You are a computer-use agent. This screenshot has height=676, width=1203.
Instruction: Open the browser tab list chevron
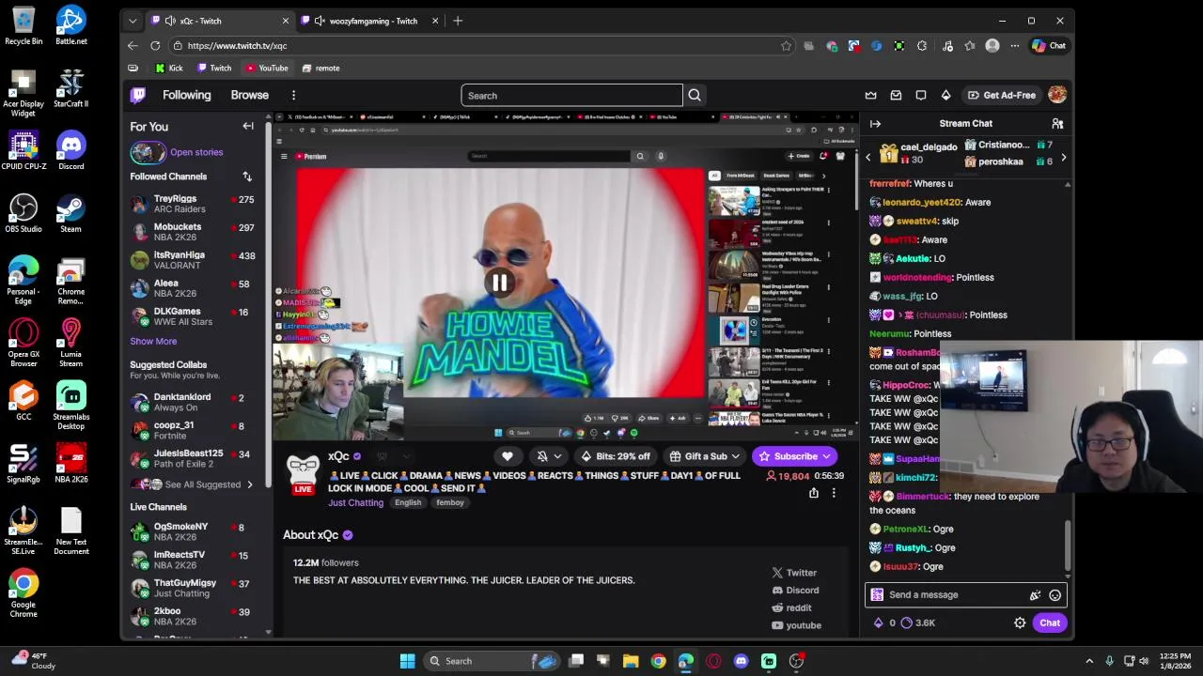click(133, 21)
